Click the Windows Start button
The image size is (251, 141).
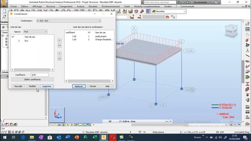click(5, 137)
